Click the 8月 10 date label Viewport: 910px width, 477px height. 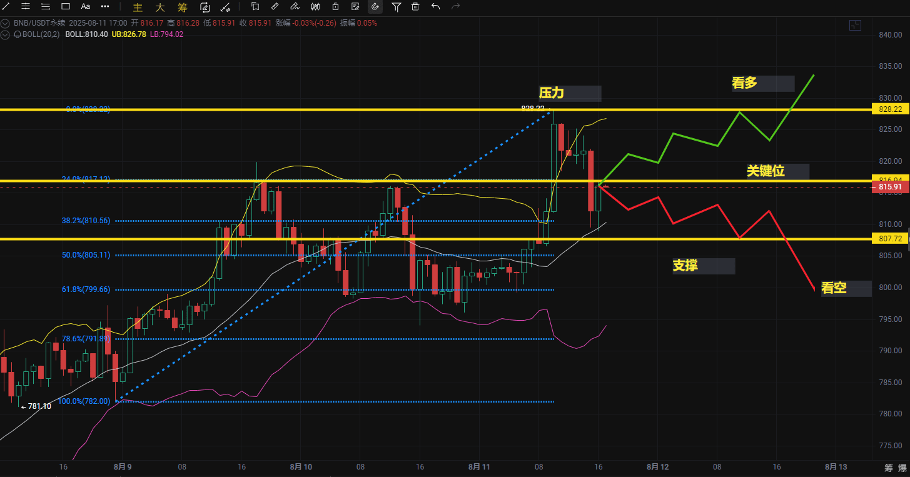pyautogui.click(x=301, y=467)
